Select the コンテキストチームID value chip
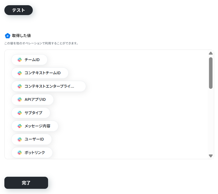Image resolution: width=218 pixels, height=194 pixels. pyautogui.click(x=40, y=73)
